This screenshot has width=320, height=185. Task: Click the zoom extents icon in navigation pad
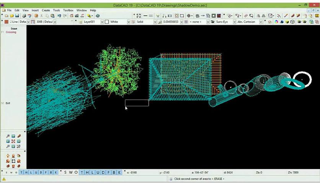13,141
